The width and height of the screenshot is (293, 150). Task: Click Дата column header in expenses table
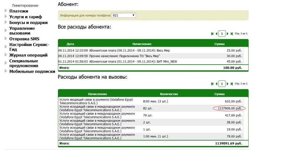tap(70, 44)
